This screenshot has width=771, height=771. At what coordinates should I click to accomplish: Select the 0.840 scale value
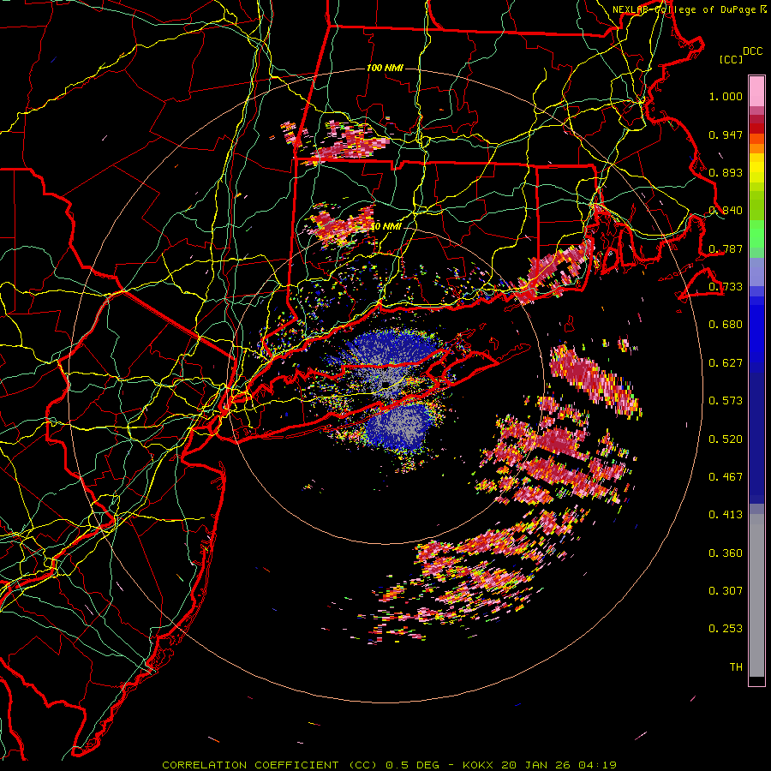tap(726, 211)
